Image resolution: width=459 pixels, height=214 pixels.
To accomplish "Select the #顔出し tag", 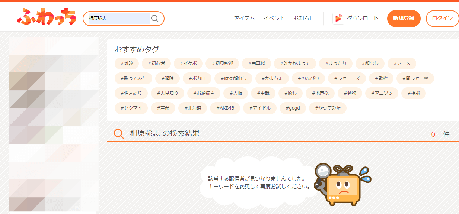I will 370,64.
